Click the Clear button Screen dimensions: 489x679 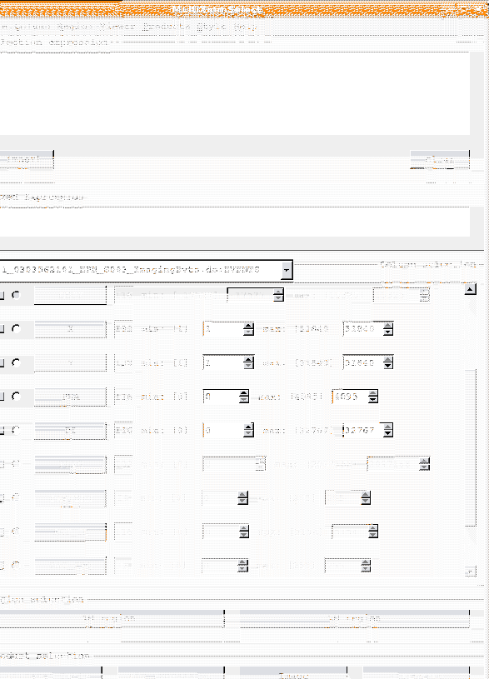click(x=440, y=160)
